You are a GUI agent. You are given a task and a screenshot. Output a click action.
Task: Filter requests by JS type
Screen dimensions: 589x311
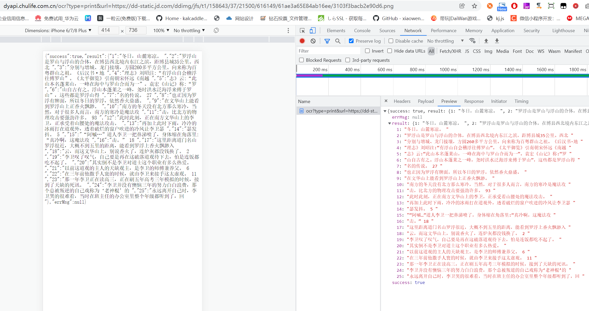coord(467,51)
